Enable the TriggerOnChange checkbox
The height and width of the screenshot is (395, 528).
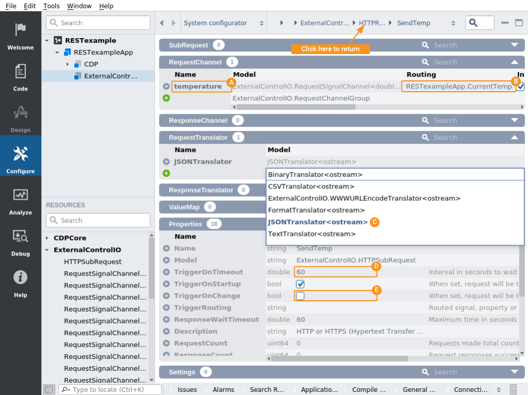(300, 296)
